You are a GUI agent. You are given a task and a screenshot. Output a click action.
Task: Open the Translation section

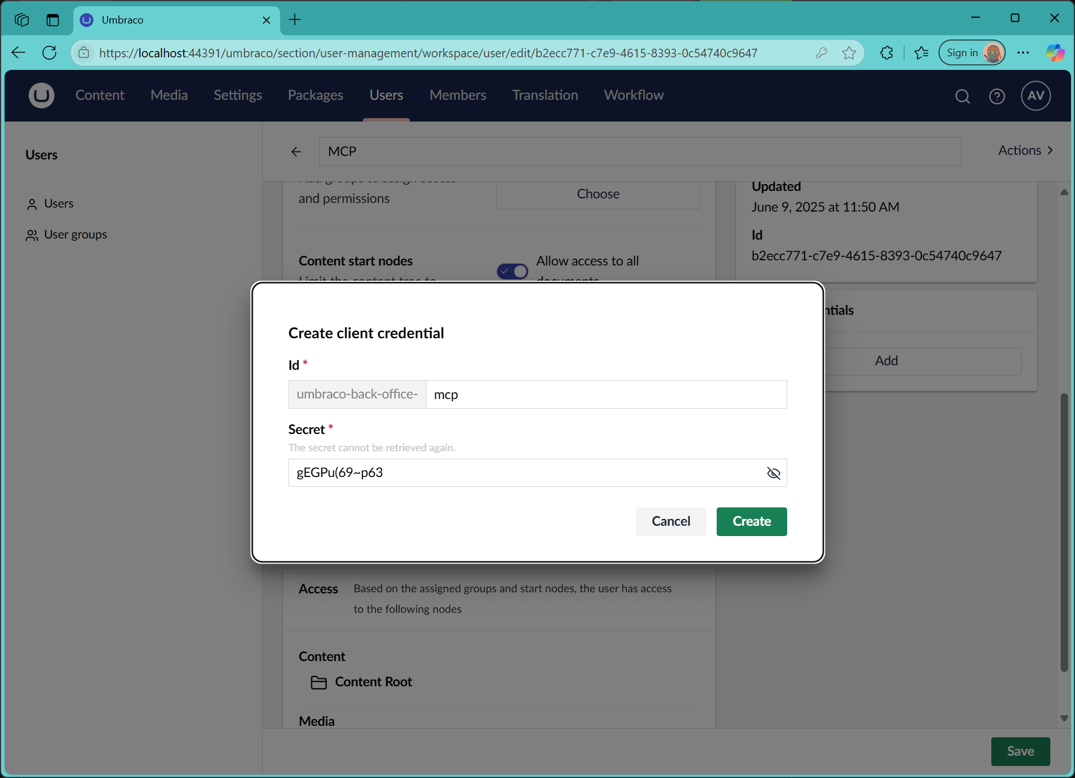tap(545, 95)
